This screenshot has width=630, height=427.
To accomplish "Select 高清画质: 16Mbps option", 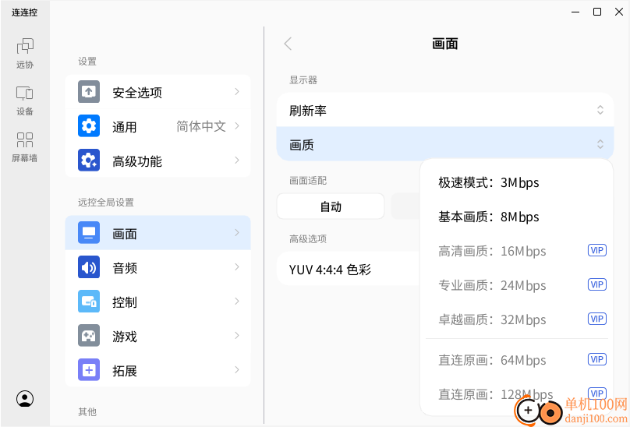I will coord(517,251).
